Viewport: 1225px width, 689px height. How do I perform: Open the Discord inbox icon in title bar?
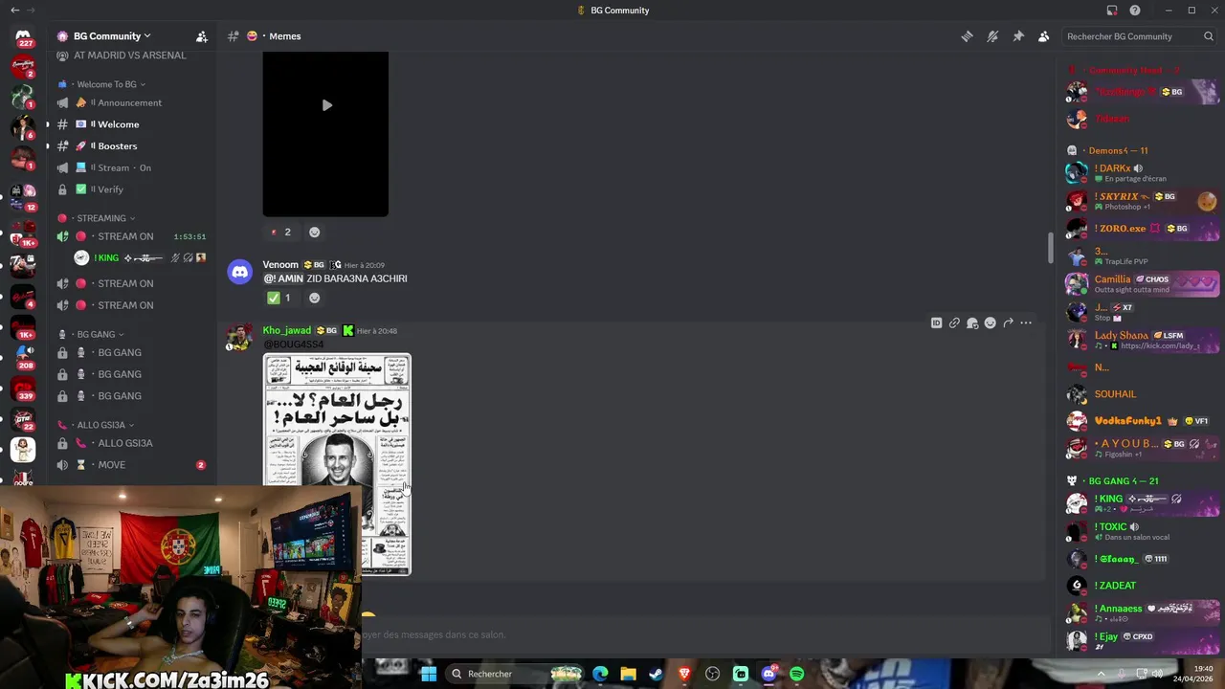[x=1112, y=11]
